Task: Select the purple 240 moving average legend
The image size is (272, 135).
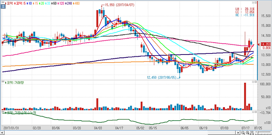Action: pyautogui.click(x=69, y=3)
